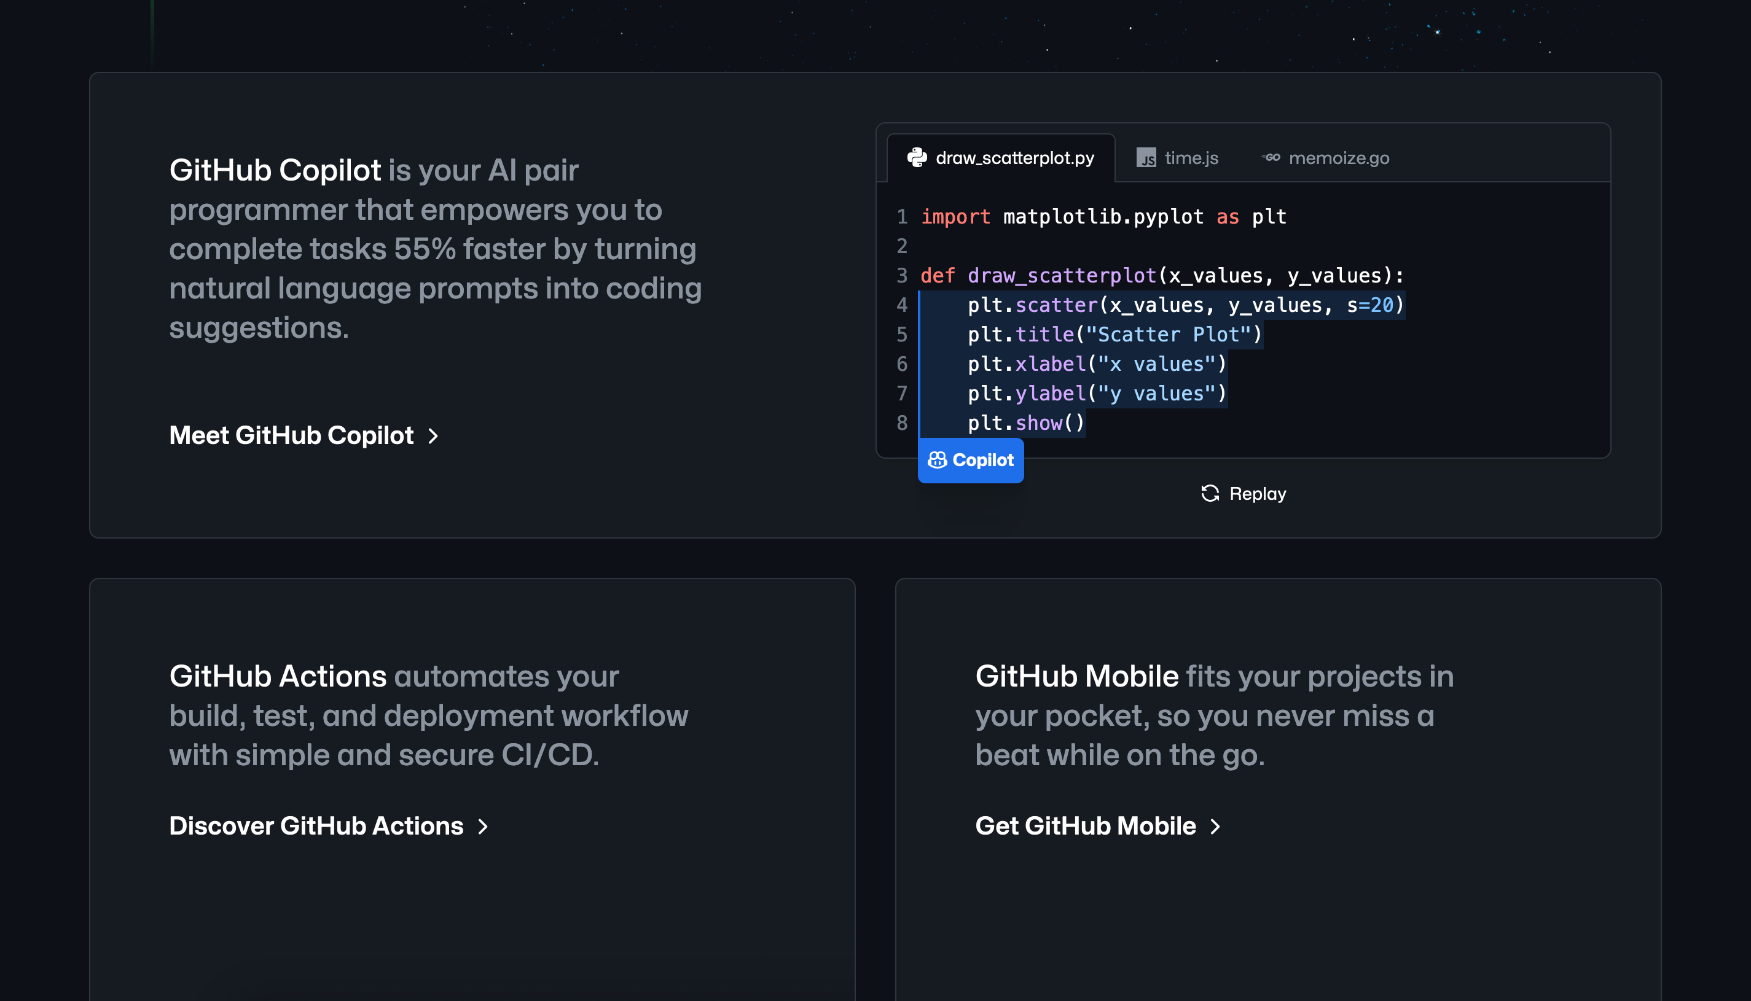This screenshot has height=1001, width=1751.
Task: Click the blue Copilot badge label
Action: click(983, 460)
